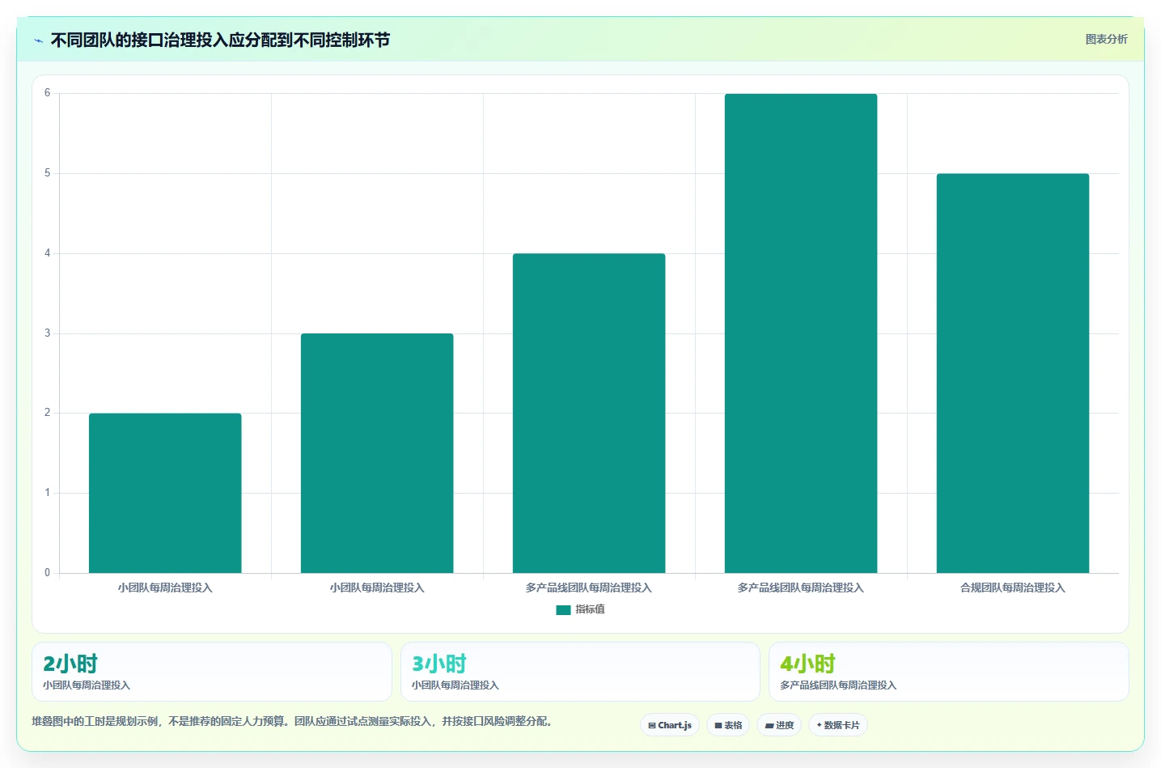
Task: Click y-axis tick label 5
Action: click(x=47, y=173)
